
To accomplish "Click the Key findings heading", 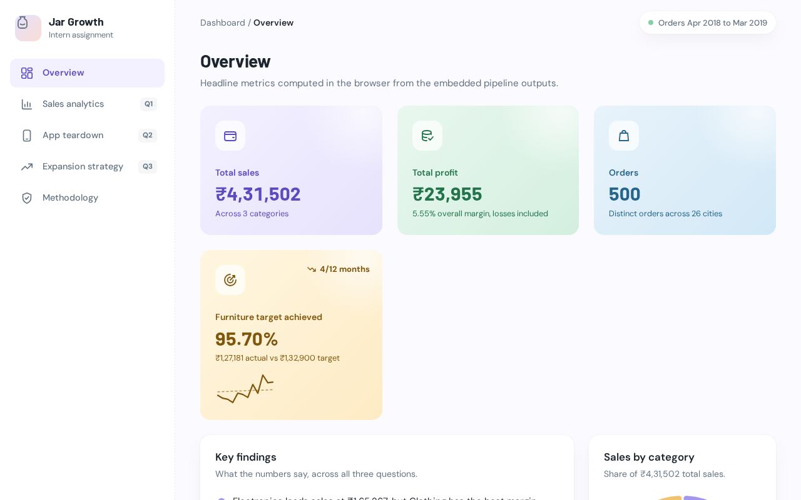I will pyautogui.click(x=246, y=457).
